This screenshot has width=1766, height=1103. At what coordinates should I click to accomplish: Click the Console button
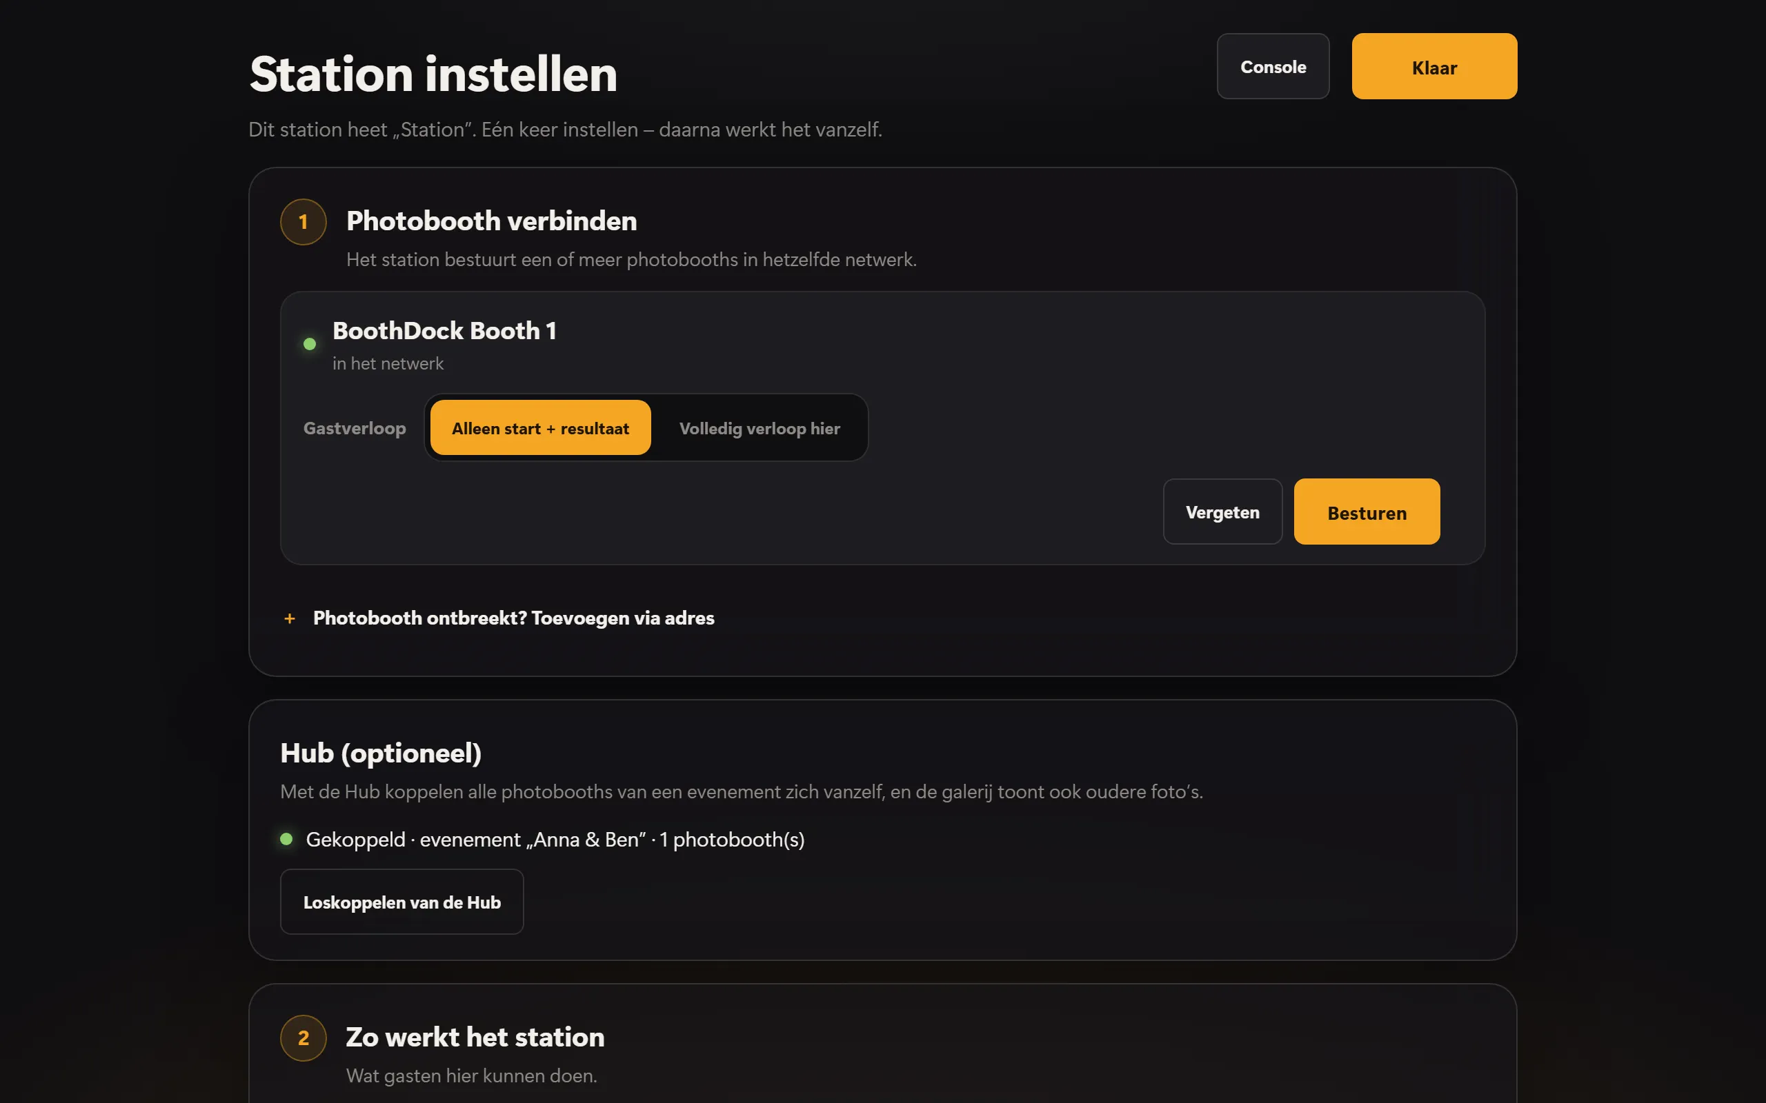(x=1273, y=66)
